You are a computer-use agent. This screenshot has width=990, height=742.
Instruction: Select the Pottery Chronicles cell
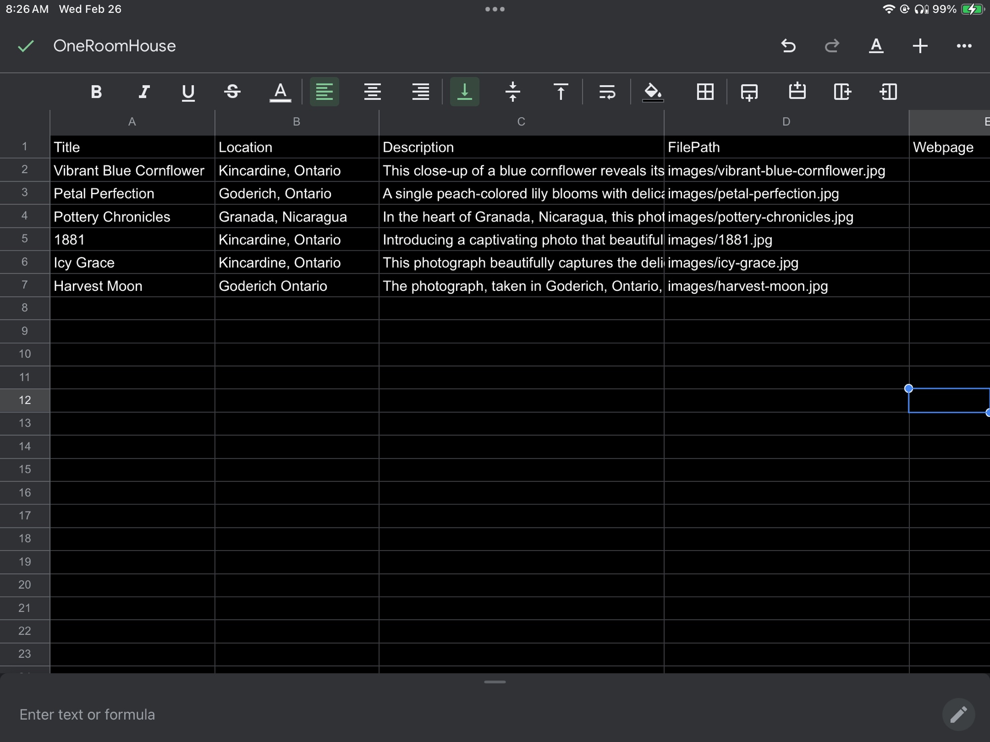coord(132,217)
